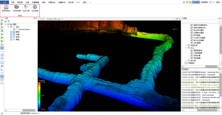Click the 专业模式 mode button
This screenshot has height=115, width=222.
196,2
